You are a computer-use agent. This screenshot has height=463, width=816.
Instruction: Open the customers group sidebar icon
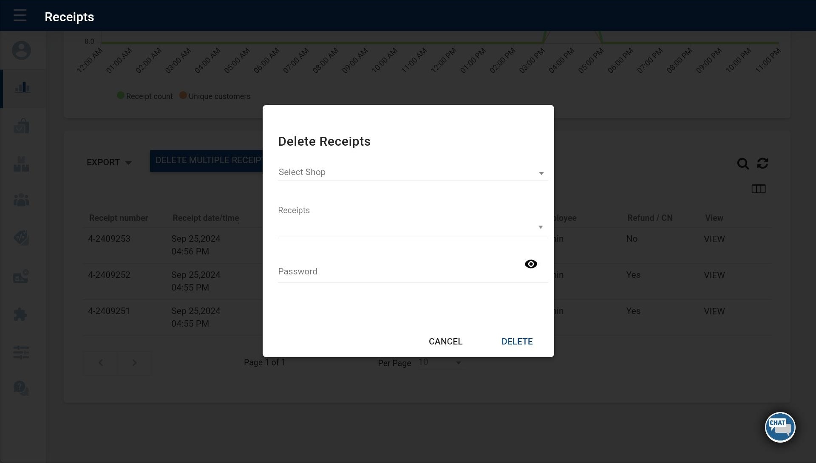point(21,200)
